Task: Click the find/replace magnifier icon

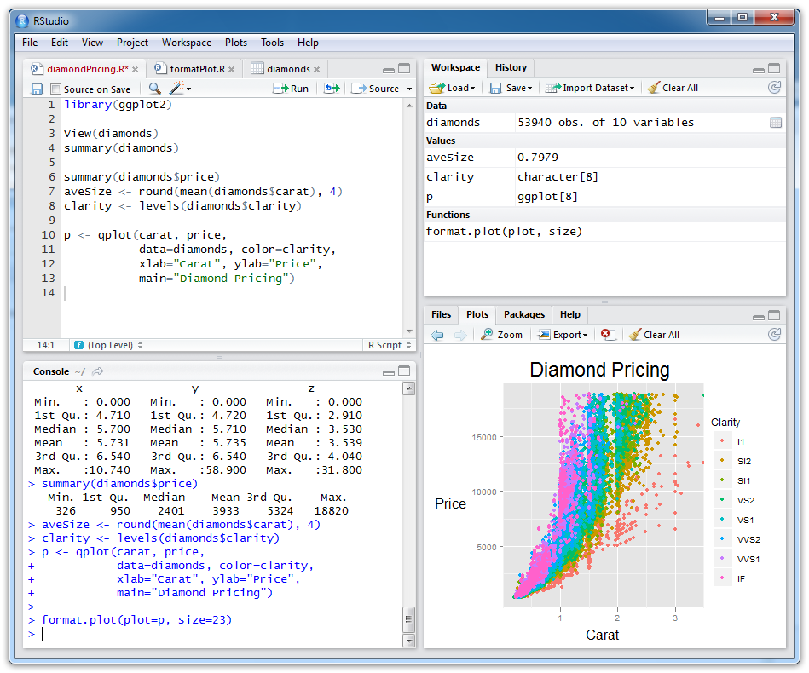Action: click(x=154, y=89)
